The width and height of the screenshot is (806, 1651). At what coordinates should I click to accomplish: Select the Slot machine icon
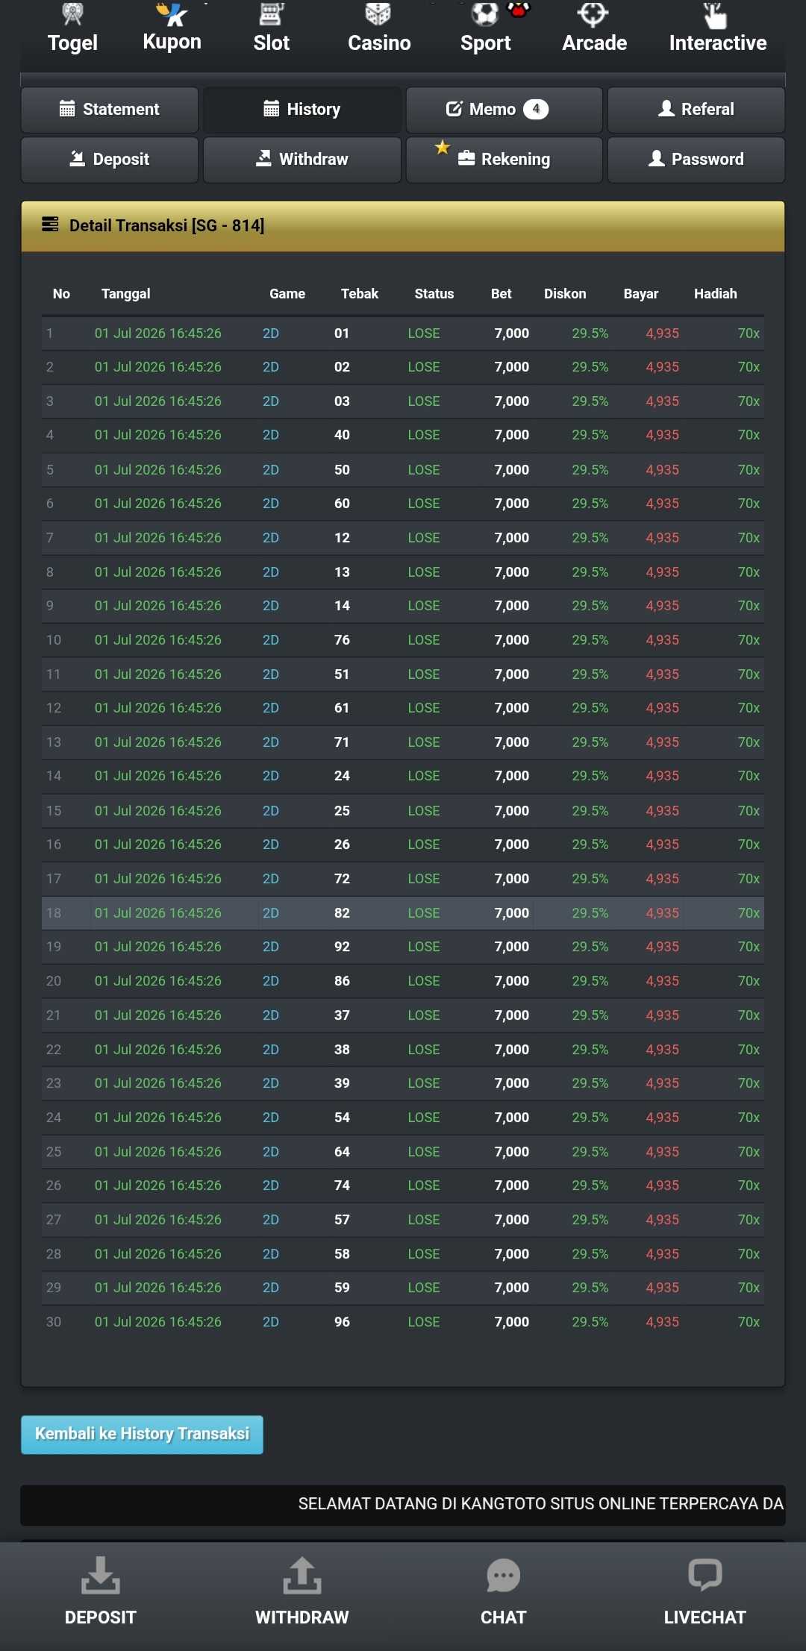(x=272, y=13)
